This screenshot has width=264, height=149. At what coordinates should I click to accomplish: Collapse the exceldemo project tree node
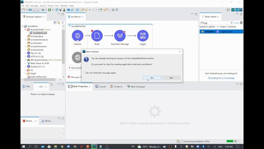[x=23, y=26]
